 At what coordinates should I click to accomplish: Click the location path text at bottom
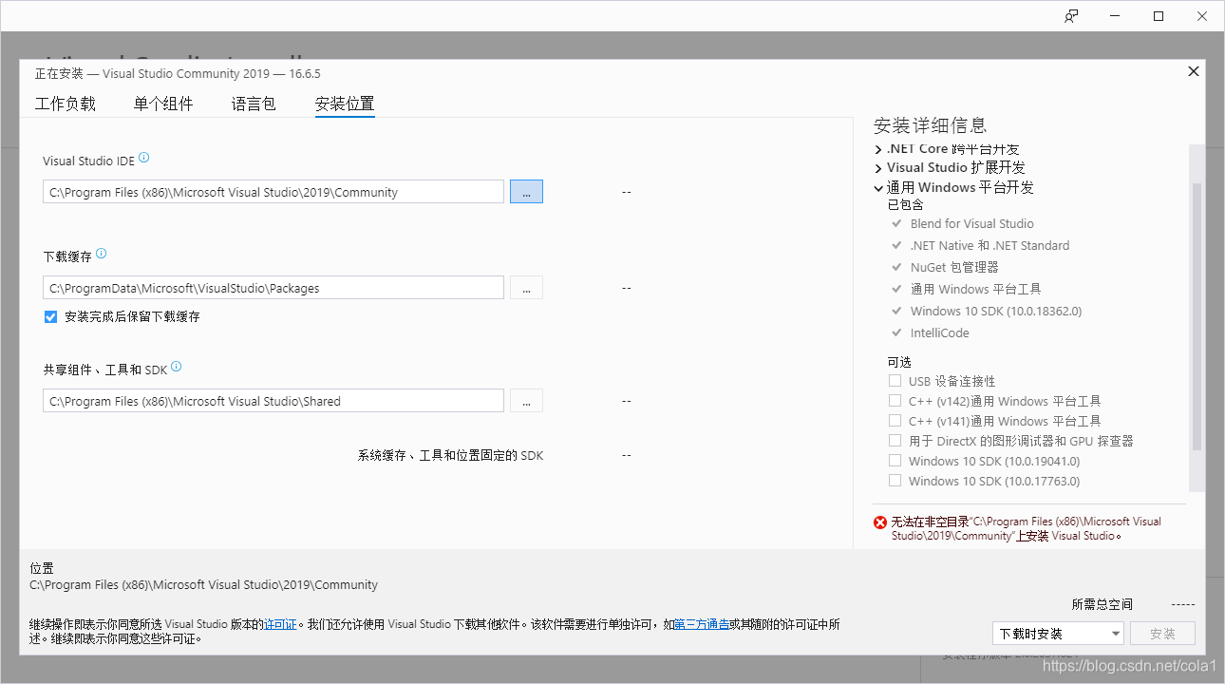point(204,585)
